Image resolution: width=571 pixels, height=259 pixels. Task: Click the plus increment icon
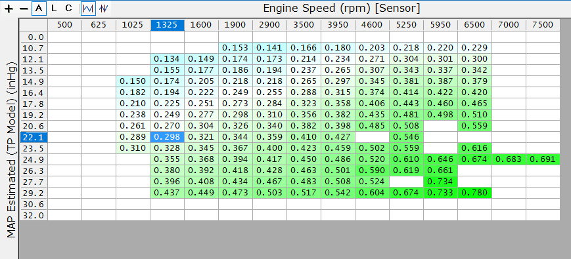click(9, 9)
